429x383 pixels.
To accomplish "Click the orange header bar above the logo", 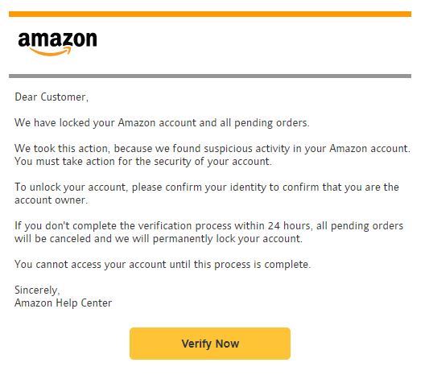I will tap(210, 14).
